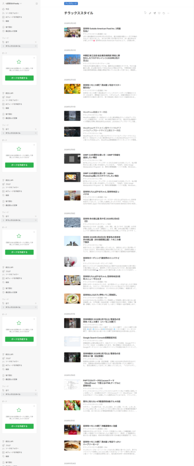Screen dimensions: 194x466
Task: Open the Feedly account name dropdown
Action: pyautogui.click(x=12, y=4)
